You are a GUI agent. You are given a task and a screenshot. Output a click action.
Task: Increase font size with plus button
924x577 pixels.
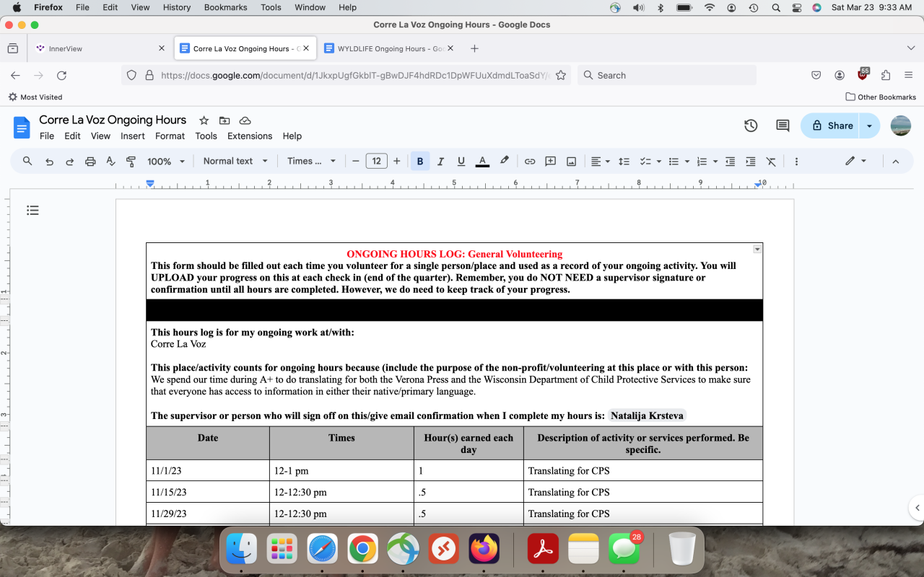tap(396, 161)
